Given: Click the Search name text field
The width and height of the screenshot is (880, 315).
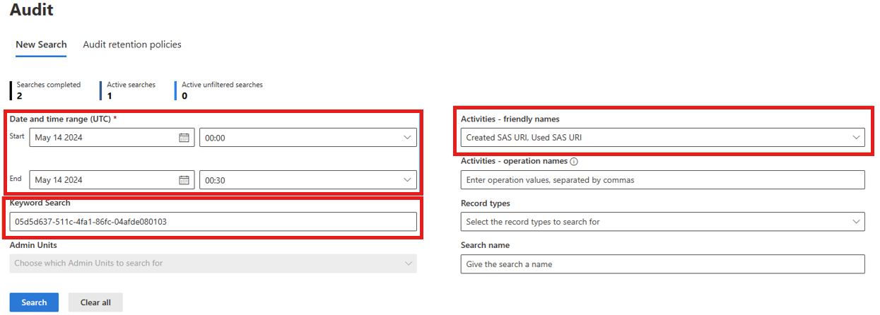Looking at the screenshot, I should click(662, 264).
